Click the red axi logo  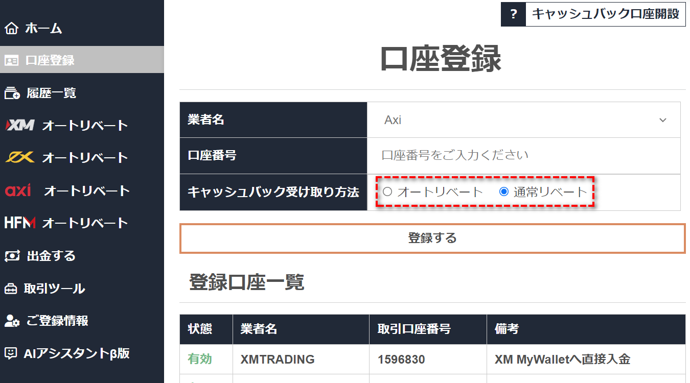(x=18, y=190)
